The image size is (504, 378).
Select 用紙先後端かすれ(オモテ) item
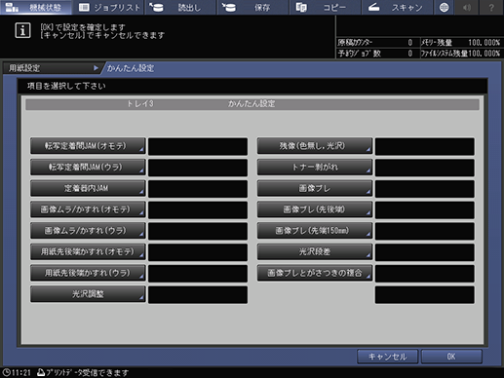[88, 251]
